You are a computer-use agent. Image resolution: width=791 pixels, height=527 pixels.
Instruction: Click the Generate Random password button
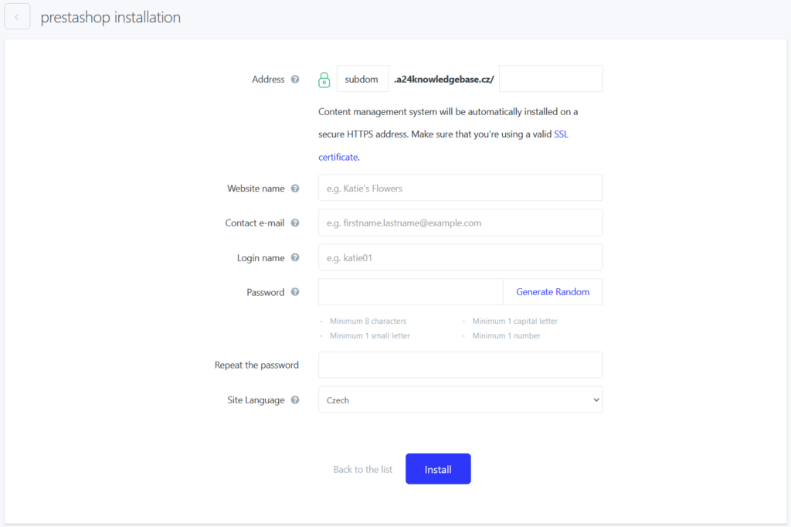click(x=553, y=292)
